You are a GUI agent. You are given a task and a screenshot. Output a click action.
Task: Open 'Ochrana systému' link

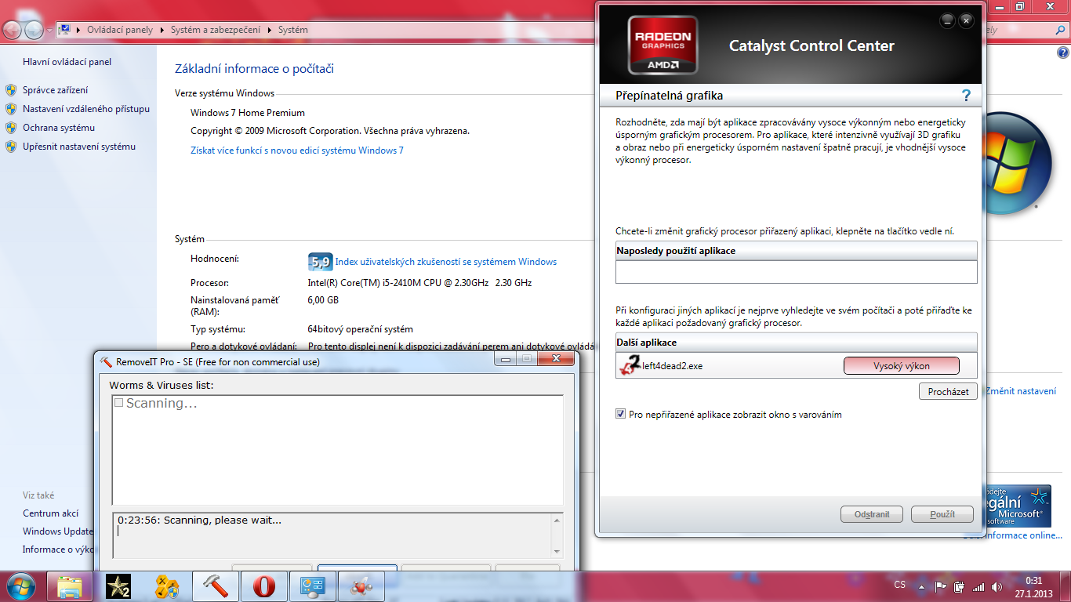click(x=59, y=128)
